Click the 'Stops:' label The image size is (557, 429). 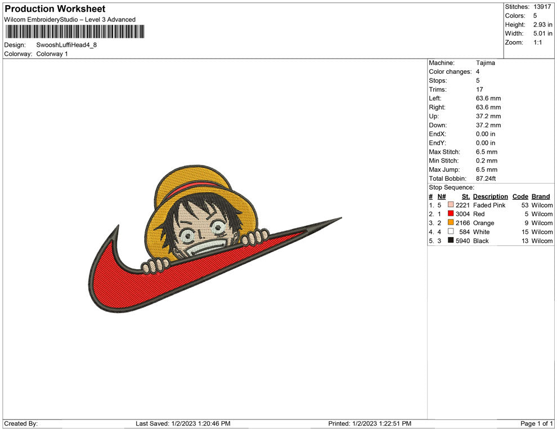438,81
